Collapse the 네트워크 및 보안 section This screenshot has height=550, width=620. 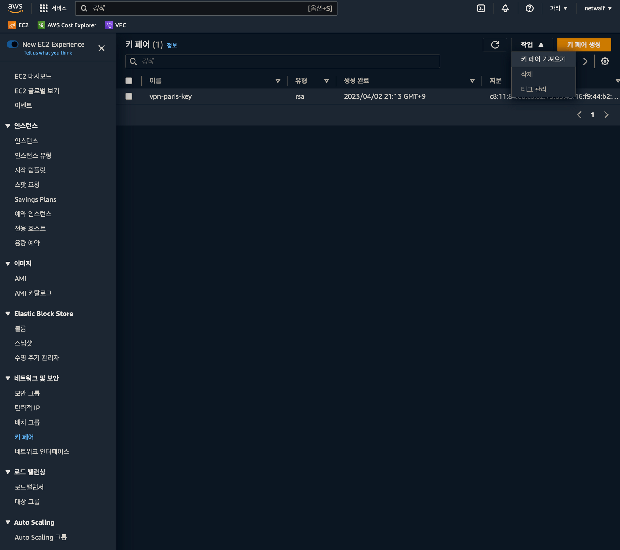pyautogui.click(x=8, y=378)
